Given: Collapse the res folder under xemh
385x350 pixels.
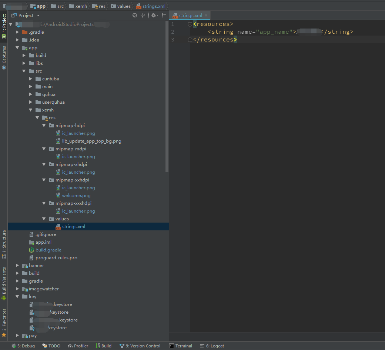Looking at the screenshot, I should [x=37, y=118].
